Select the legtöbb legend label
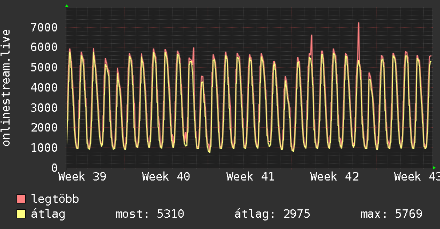Image resolution: width=440 pixels, height=229 pixels. 55,199
